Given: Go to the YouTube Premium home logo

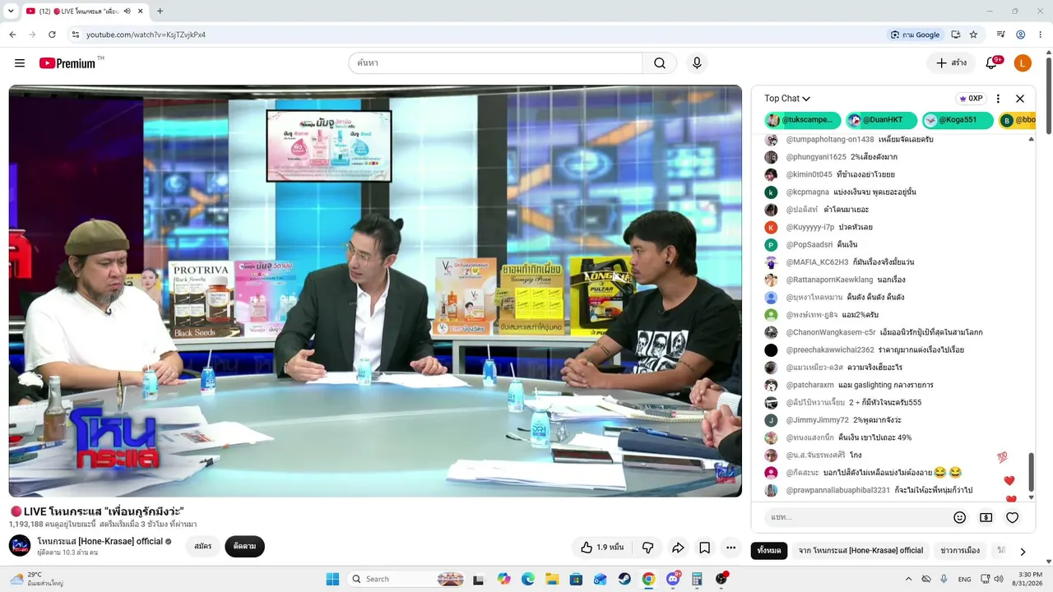Looking at the screenshot, I should pos(67,63).
